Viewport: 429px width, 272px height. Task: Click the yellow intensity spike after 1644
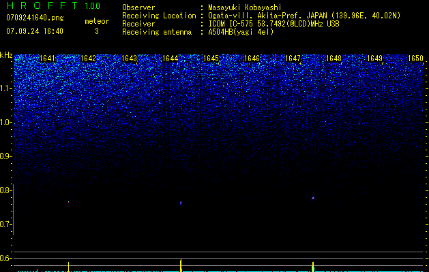(x=181, y=265)
